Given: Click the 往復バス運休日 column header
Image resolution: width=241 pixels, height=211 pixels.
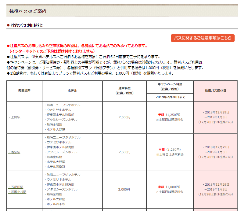Looking at the screenshot, I should click(215, 91).
